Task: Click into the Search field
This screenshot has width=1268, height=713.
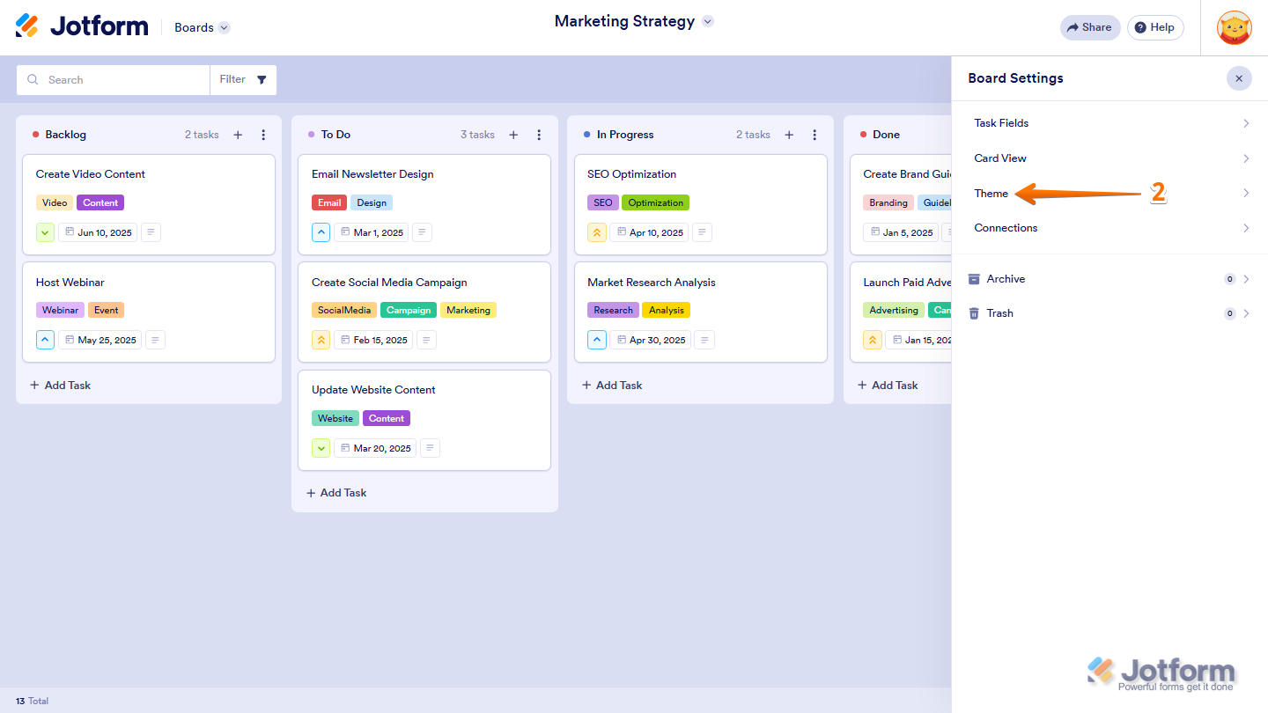Action: (x=113, y=80)
